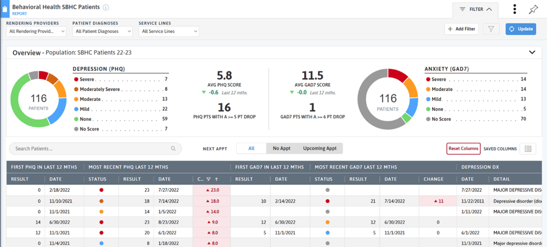547x247 pixels.
Task: Click the CHANGE column header under GAD7
Action: coord(433,179)
